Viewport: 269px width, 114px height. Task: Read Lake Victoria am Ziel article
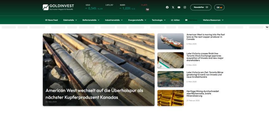[x=205, y=75]
